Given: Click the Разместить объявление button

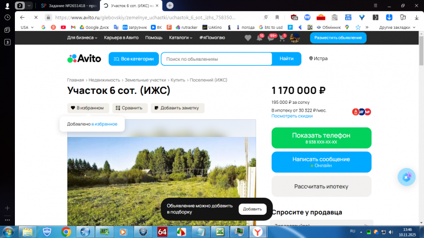Looking at the screenshot, I should tap(338, 38).
